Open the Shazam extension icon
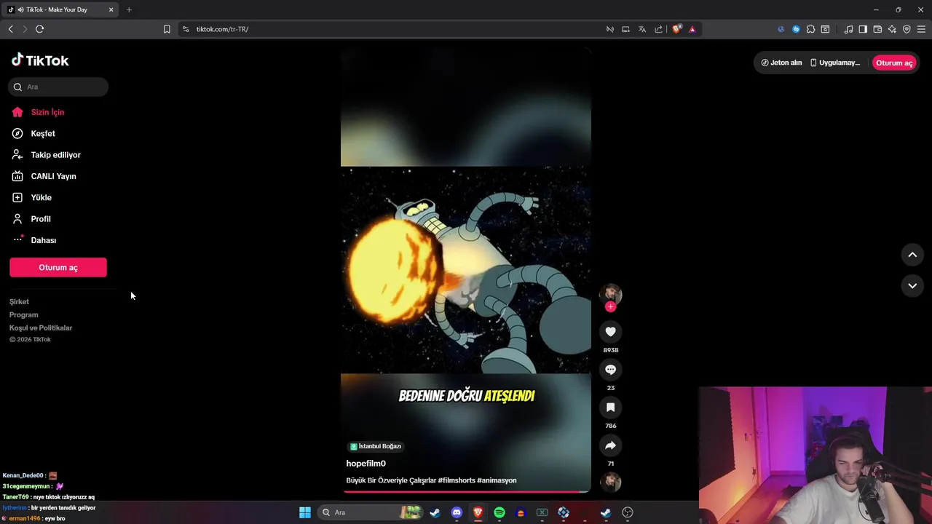The height and width of the screenshot is (524, 932). point(796,29)
